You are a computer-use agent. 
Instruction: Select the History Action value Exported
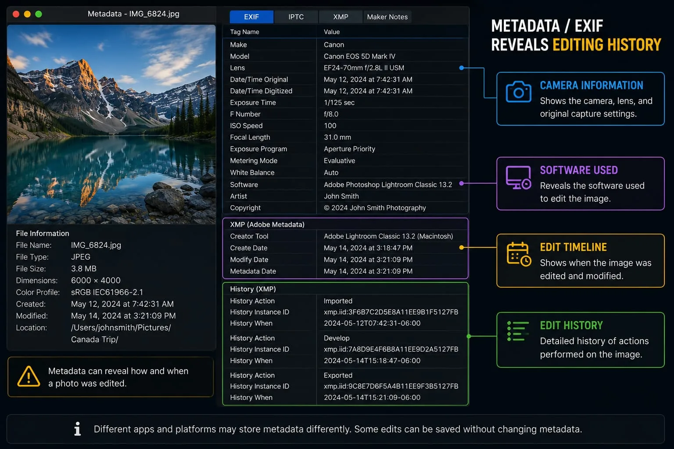(338, 375)
